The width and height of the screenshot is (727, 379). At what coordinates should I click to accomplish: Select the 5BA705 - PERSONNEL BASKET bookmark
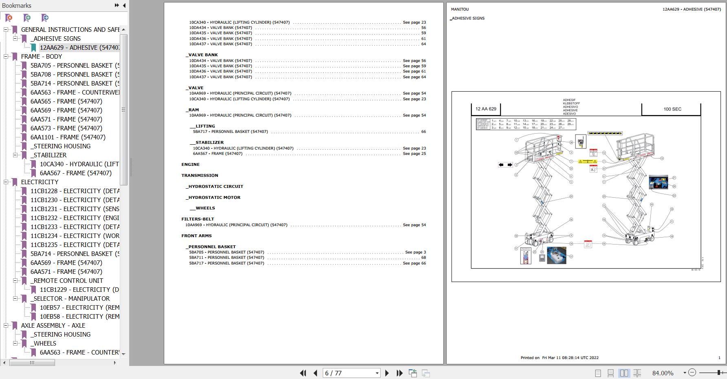point(75,66)
